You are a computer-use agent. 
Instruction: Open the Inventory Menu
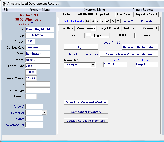coord(94,10)
